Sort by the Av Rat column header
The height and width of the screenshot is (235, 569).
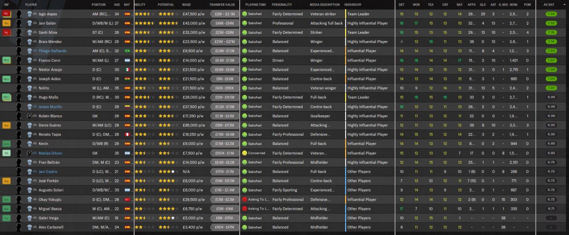pyautogui.click(x=548, y=5)
